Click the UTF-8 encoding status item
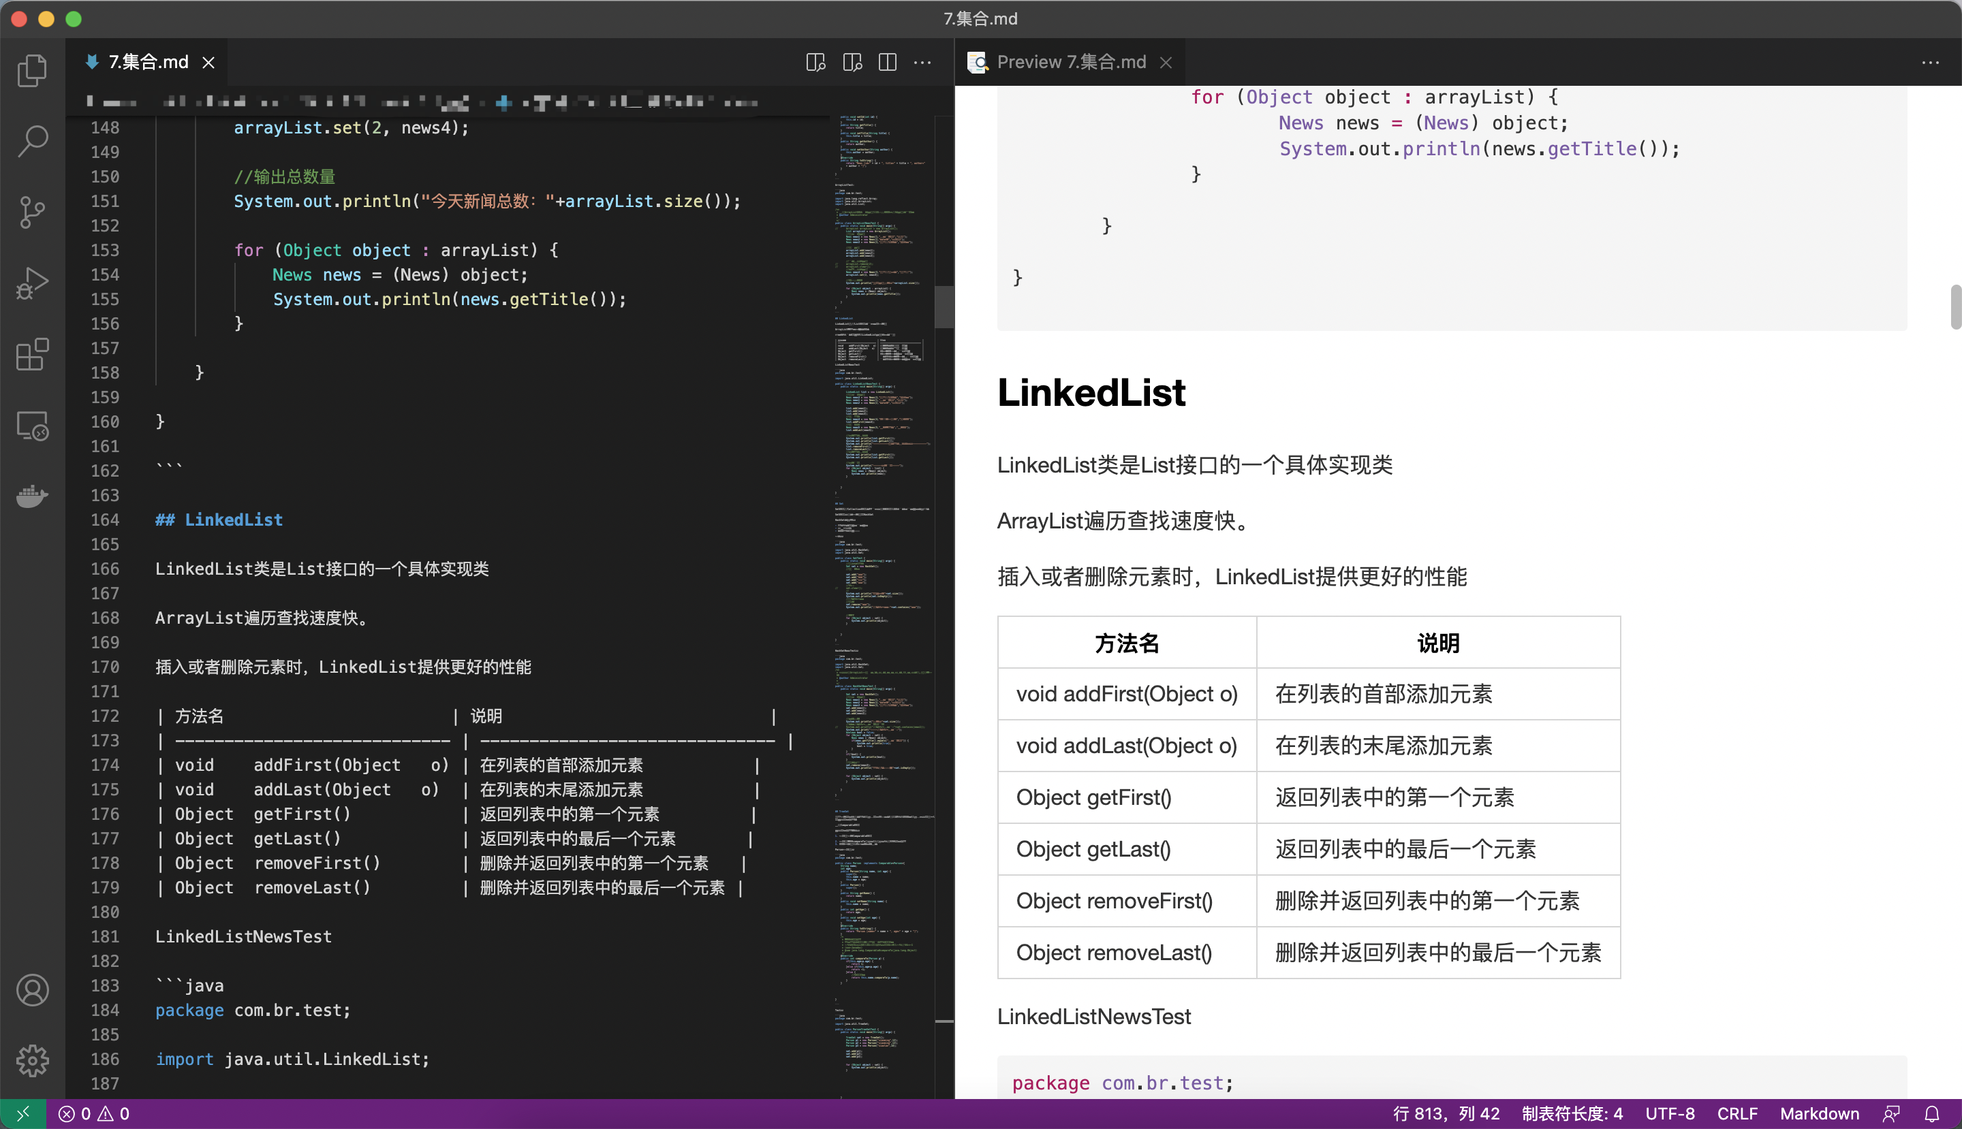The width and height of the screenshot is (1962, 1129). click(1670, 1113)
